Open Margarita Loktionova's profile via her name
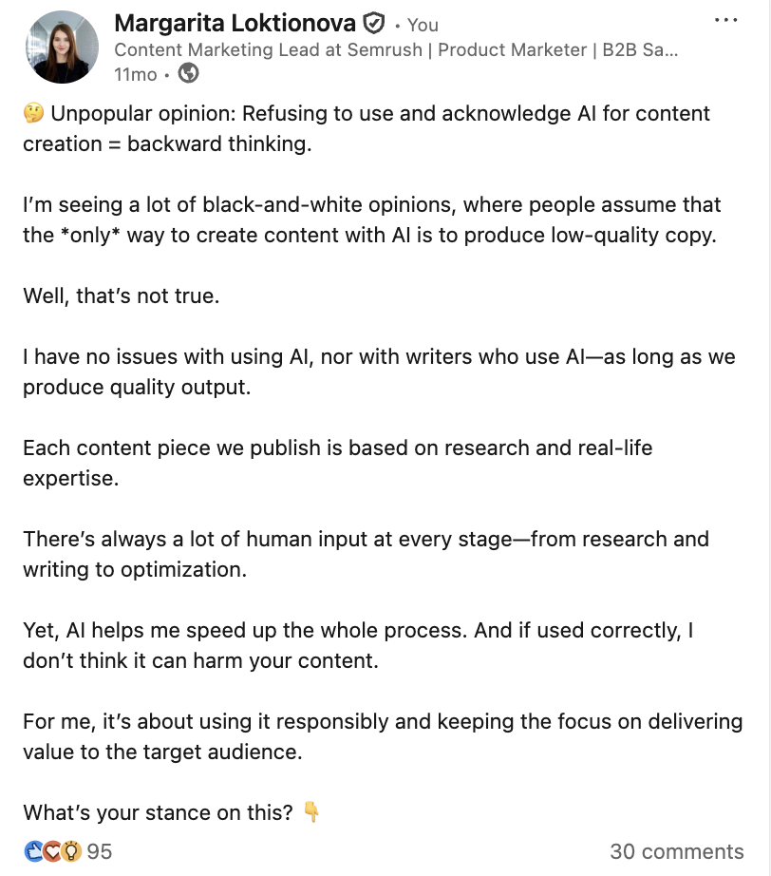Viewport: 771px width, 876px height. [x=235, y=24]
